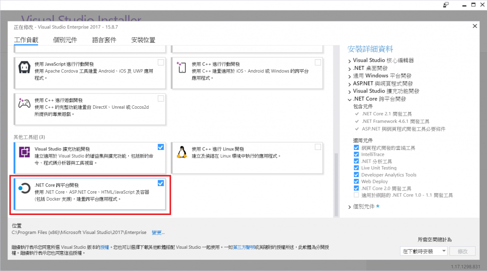The width and height of the screenshot is (487, 271).
Task: Click the C++ mobile development phone icon
Action: pyautogui.click(x=181, y=67)
